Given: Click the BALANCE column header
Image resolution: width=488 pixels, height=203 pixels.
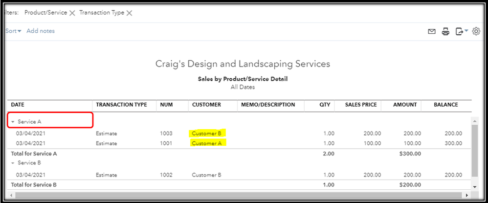Looking at the screenshot, I should click(x=445, y=105).
